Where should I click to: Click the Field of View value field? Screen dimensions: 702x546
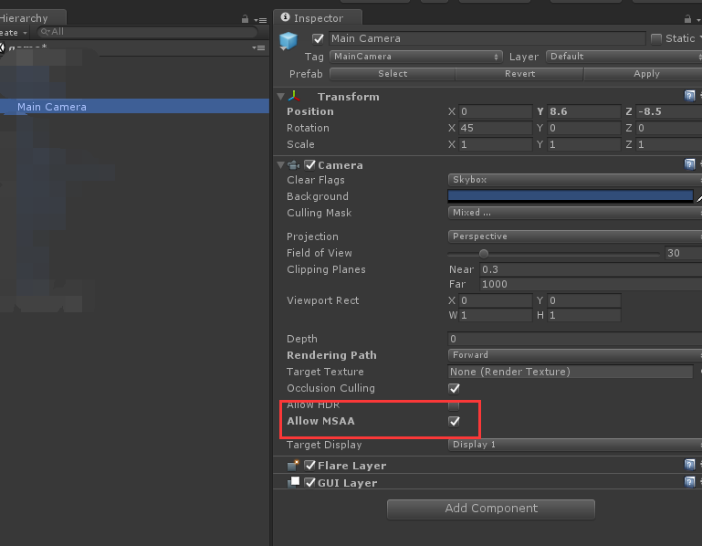[x=683, y=253]
